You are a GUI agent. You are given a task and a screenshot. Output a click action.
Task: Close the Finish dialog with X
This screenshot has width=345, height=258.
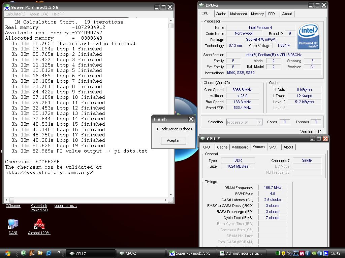191,119
